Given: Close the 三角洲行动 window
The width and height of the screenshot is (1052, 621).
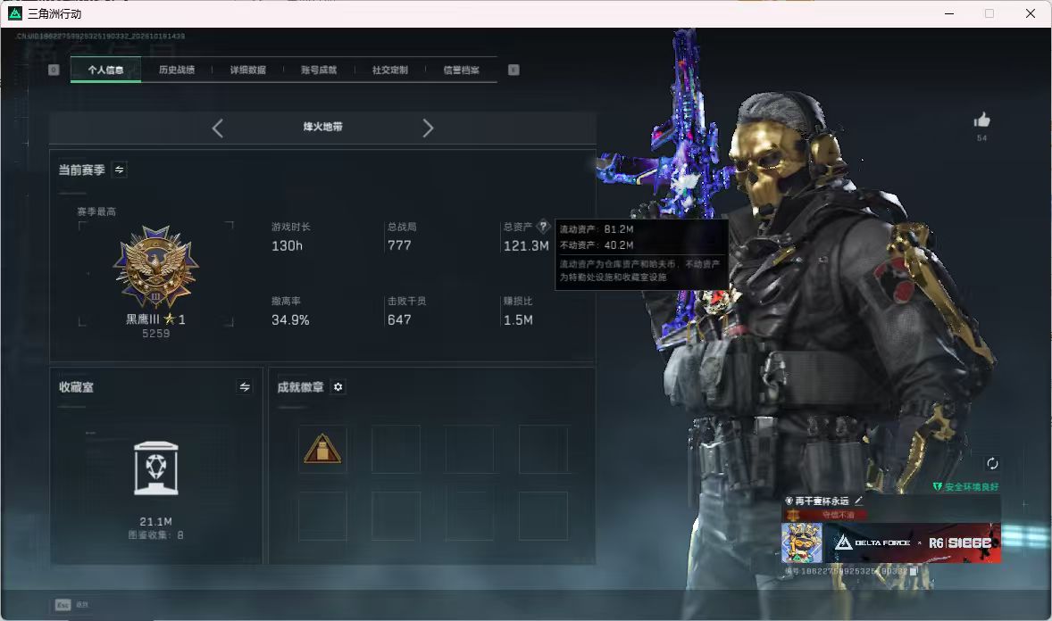Looking at the screenshot, I should click(1031, 13).
